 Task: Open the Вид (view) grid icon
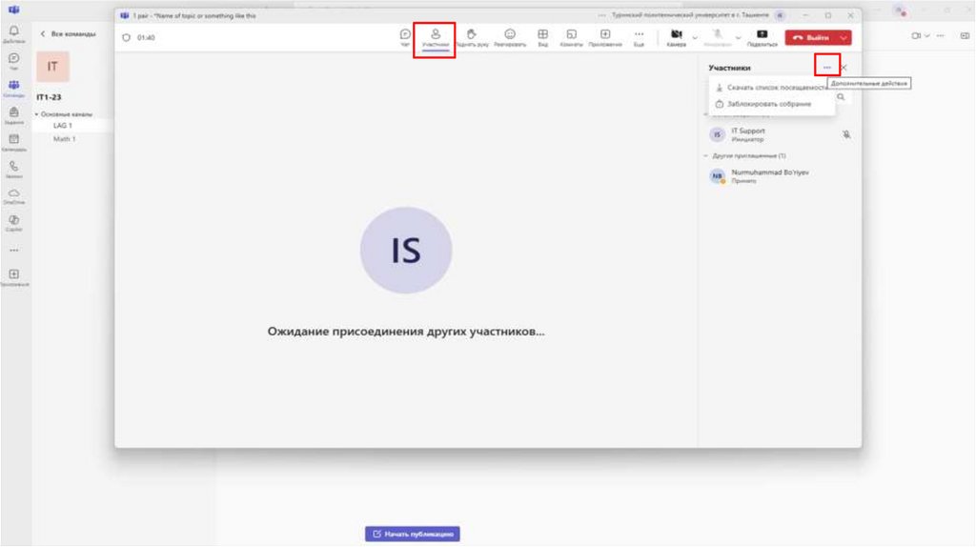[x=542, y=37]
